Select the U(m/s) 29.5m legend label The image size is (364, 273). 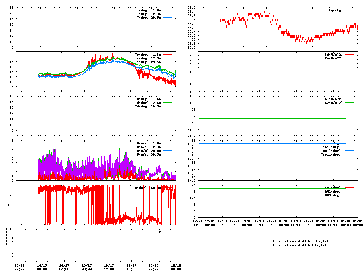click(x=149, y=151)
